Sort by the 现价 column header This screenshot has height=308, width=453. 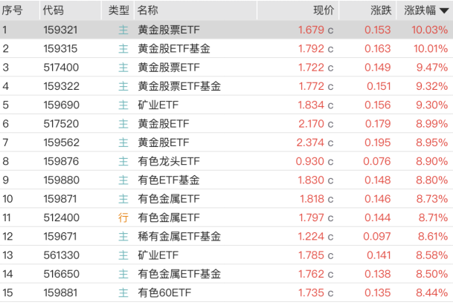click(324, 11)
